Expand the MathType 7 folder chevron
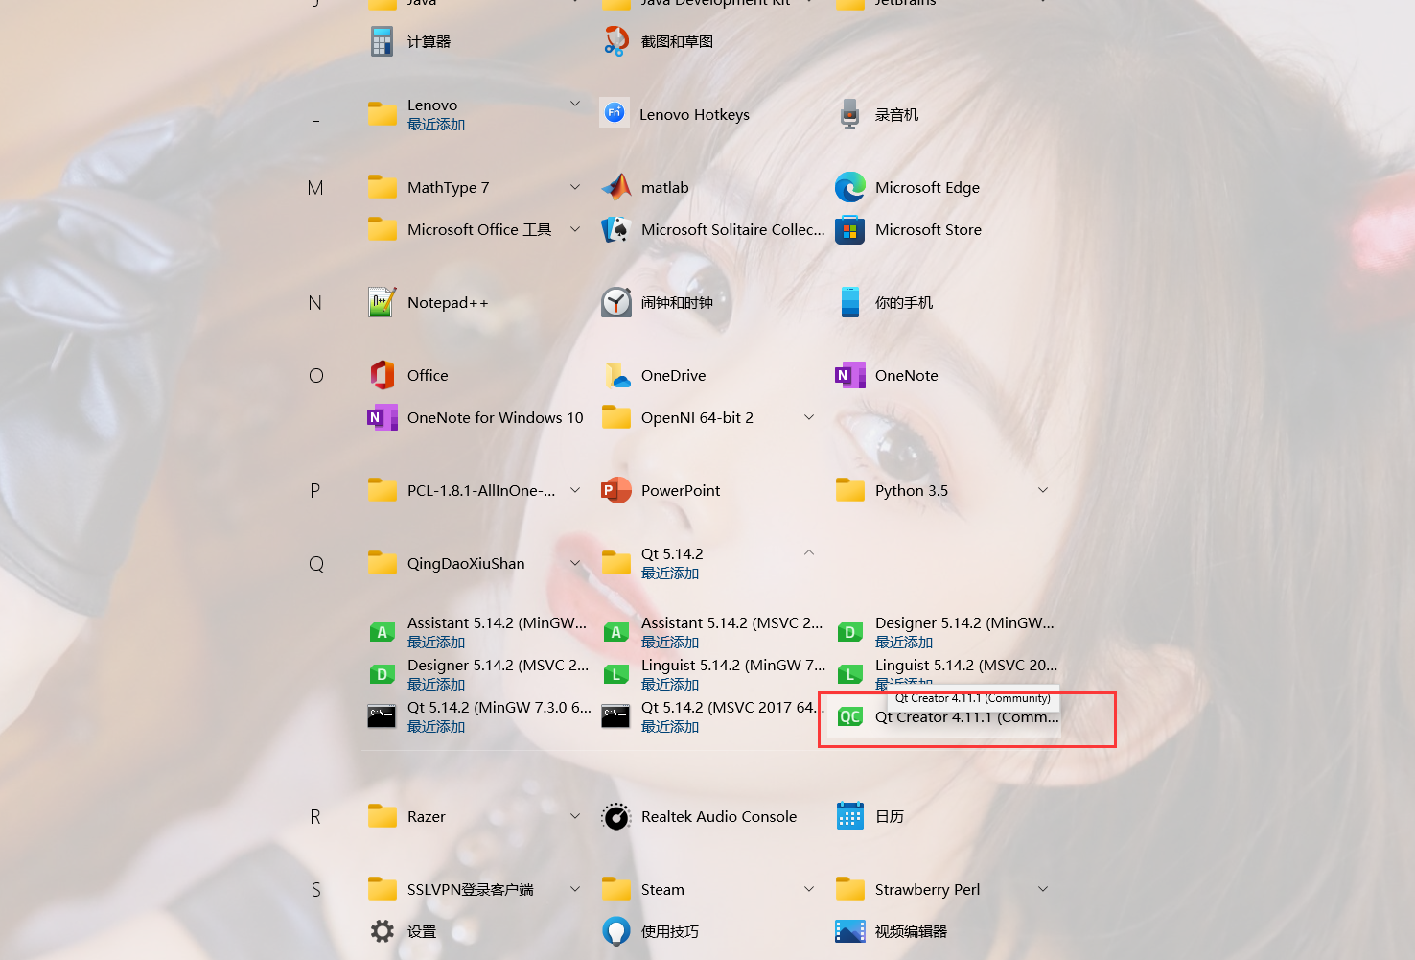1415x960 pixels. coord(575,187)
